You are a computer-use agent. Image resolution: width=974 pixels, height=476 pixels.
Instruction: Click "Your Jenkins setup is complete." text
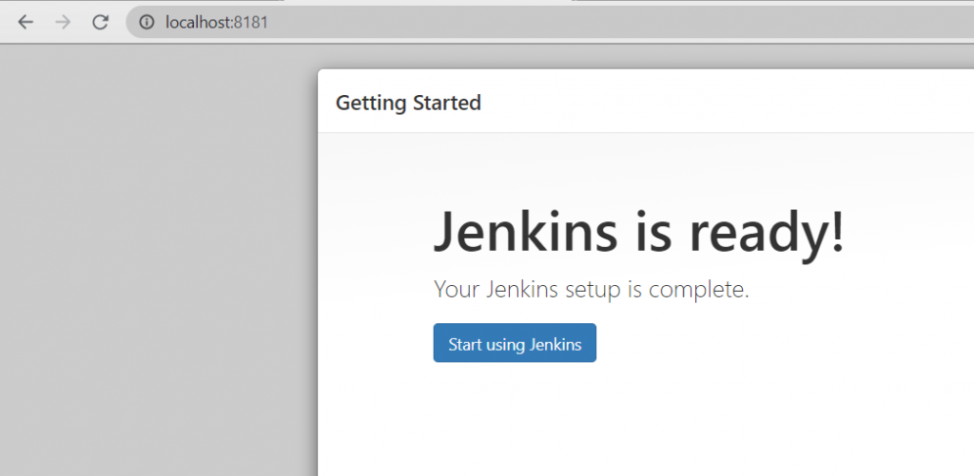pyautogui.click(x=592, y=289)
